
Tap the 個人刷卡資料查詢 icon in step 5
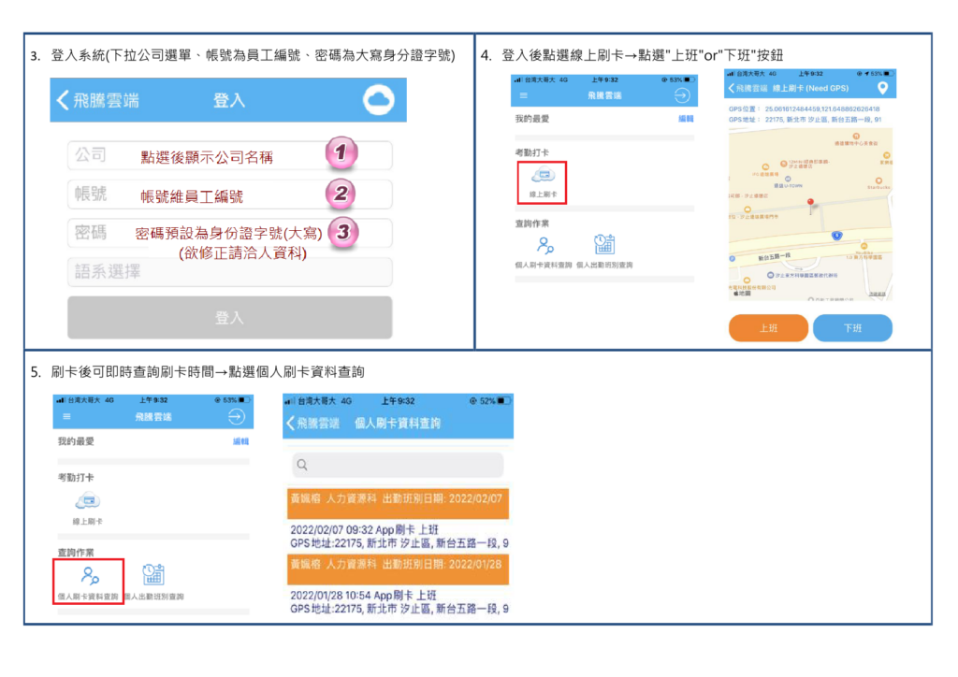tap(88, 576)
